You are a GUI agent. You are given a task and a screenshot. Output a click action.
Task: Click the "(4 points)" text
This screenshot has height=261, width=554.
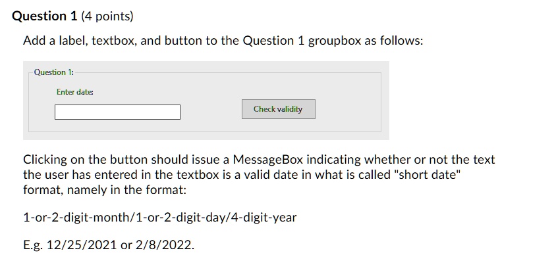(107, 16)
